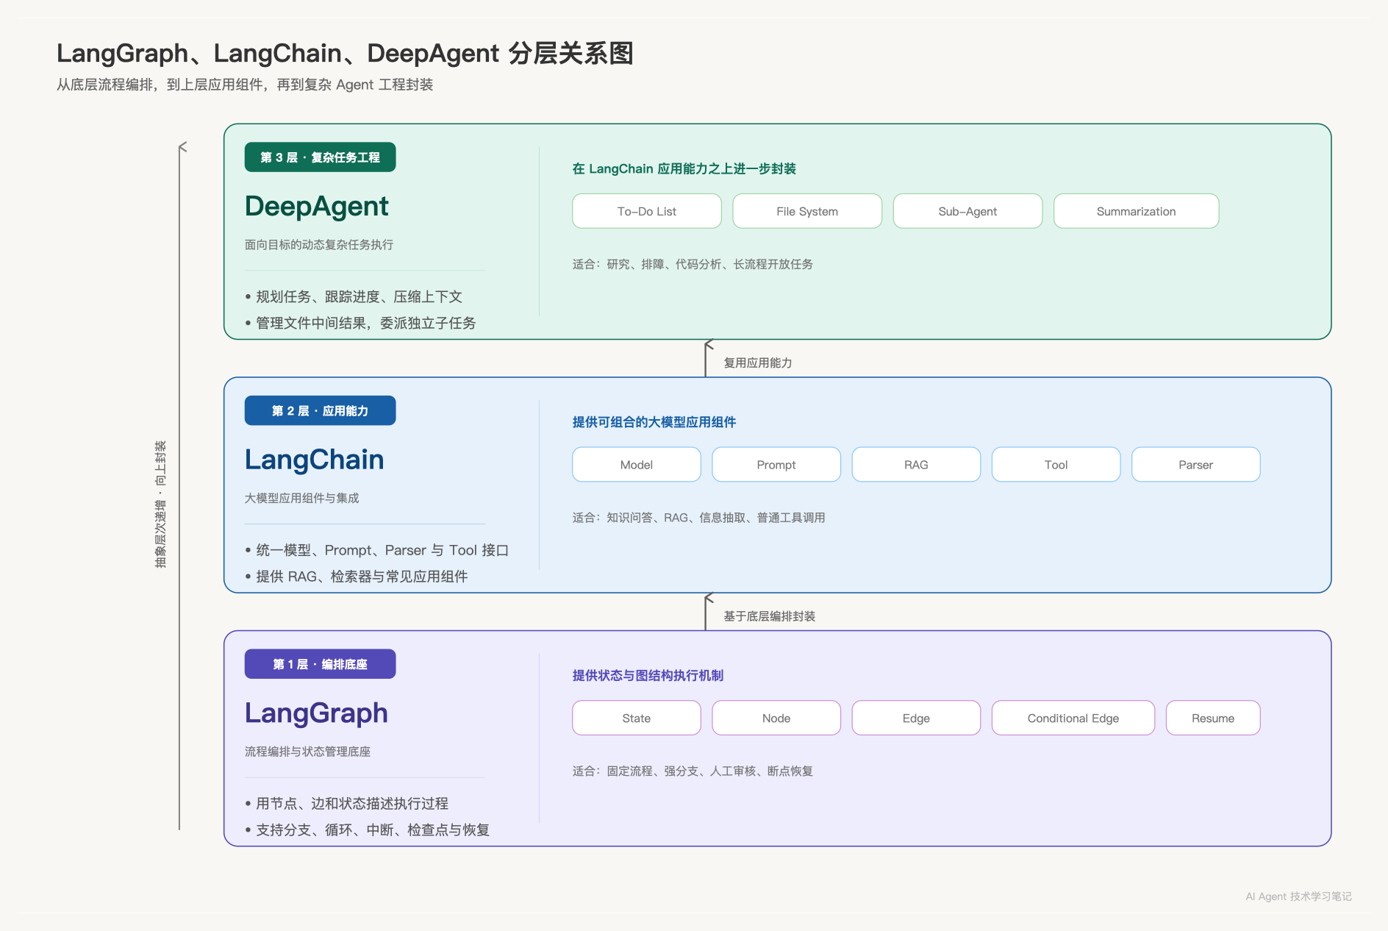Image resolution: width=1388 pixels, height=931 pixels.
Task: Click the LangGraph layer heading
Action: pos(316,713)
